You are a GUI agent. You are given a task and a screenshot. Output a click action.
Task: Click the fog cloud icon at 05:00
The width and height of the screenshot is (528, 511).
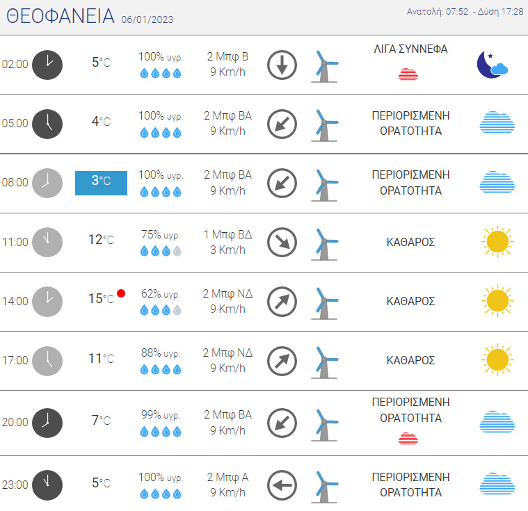click(x=497, y=122)
